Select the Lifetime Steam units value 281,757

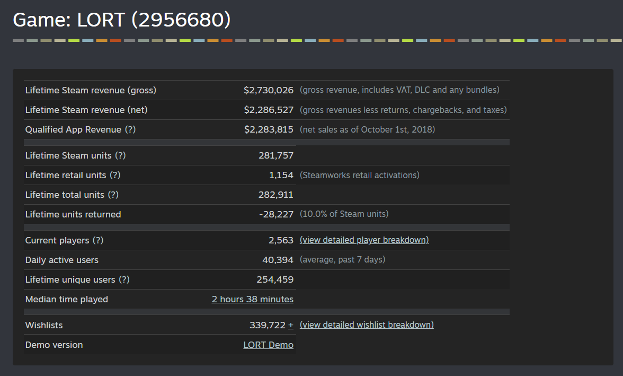[x=275, y=155]
